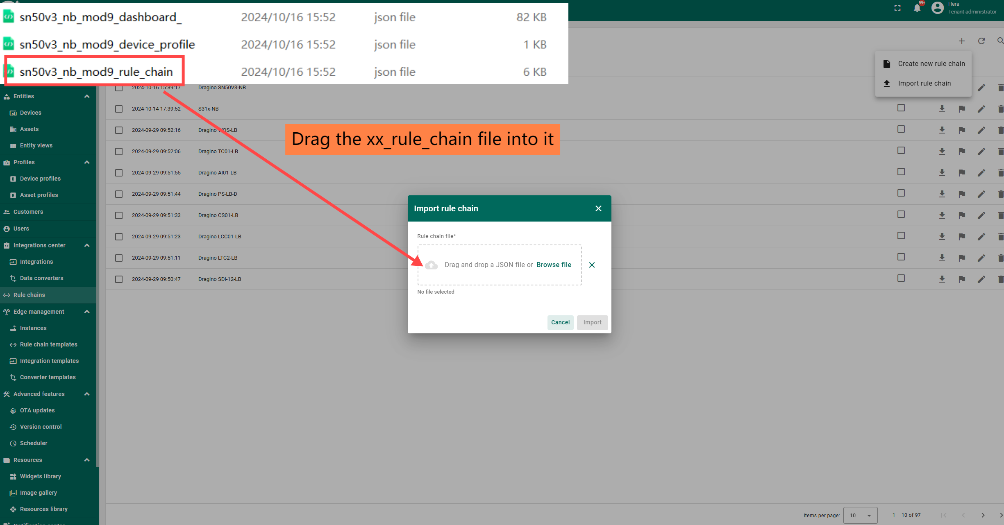Go to next page arrow
1004x525 pixels.
pos(983,515)
